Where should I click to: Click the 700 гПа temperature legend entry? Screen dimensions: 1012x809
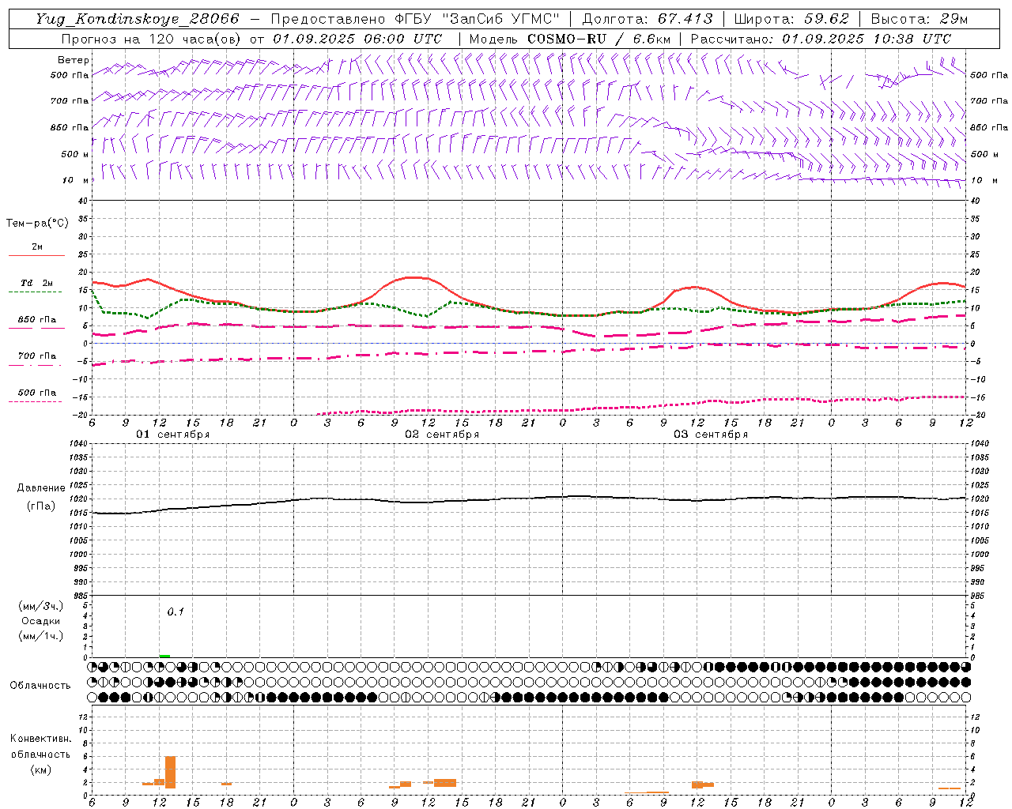pyautogui.click(x=36, y=356)
